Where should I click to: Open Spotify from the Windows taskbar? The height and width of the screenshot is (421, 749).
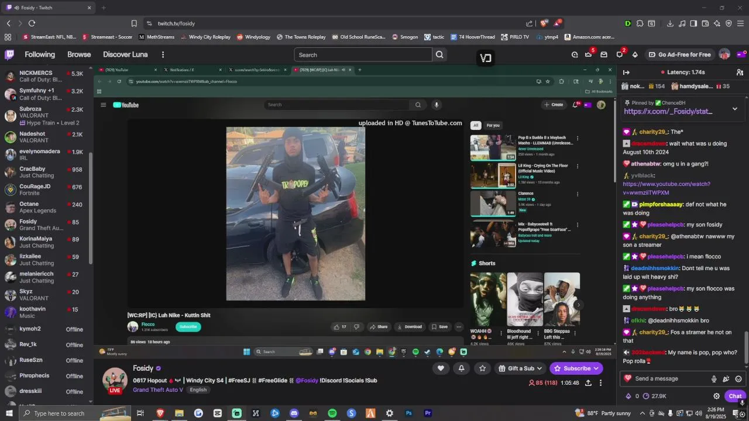tap(332, 413)
